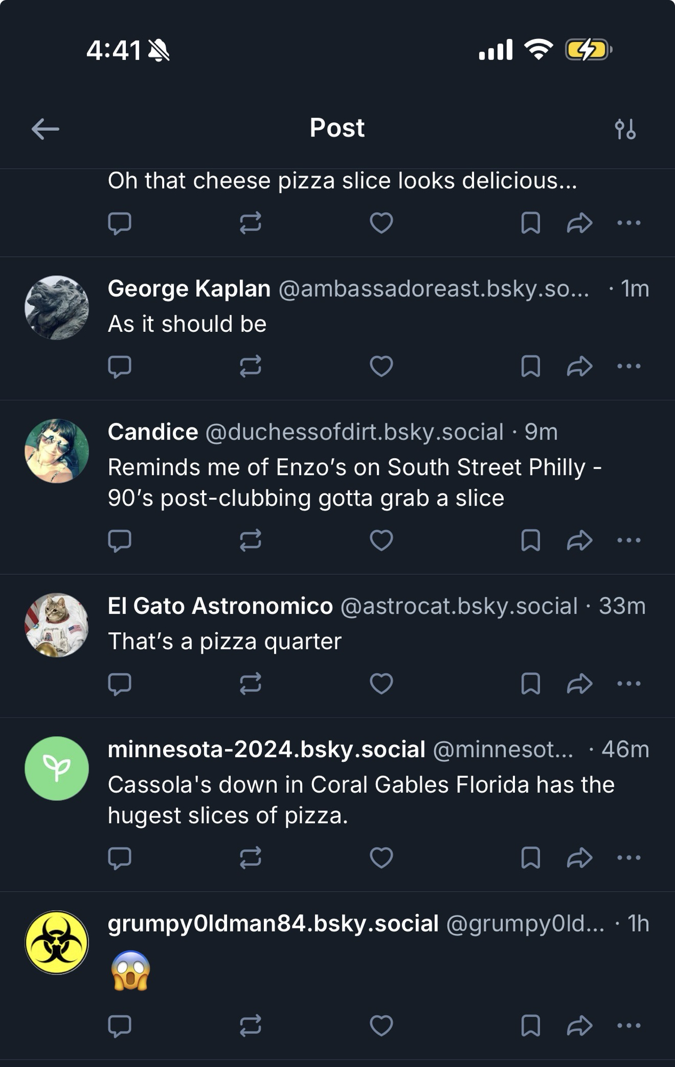Open the @duchessofdirt.bsky.social handle
This screenshot has height=1067, width=675.
[355, 432]
